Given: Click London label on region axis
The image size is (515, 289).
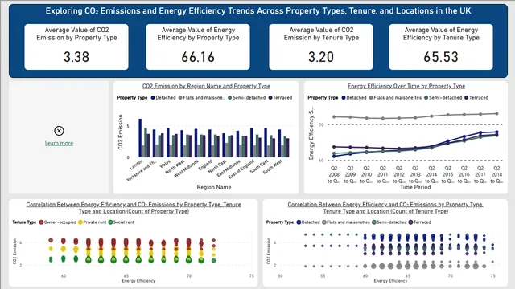Looking at the screenshot, I should pyautogui.click(x=137, y=164).
